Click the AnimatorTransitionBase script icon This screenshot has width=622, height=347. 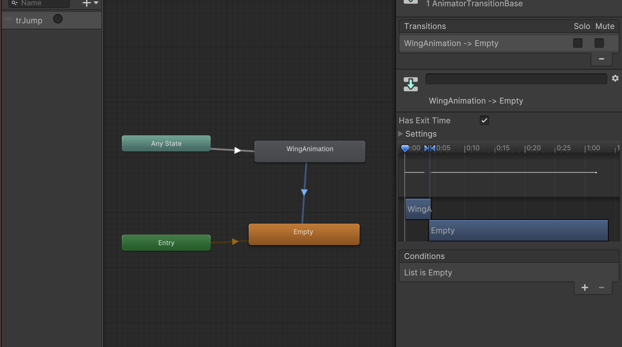[x=411, y=1]
